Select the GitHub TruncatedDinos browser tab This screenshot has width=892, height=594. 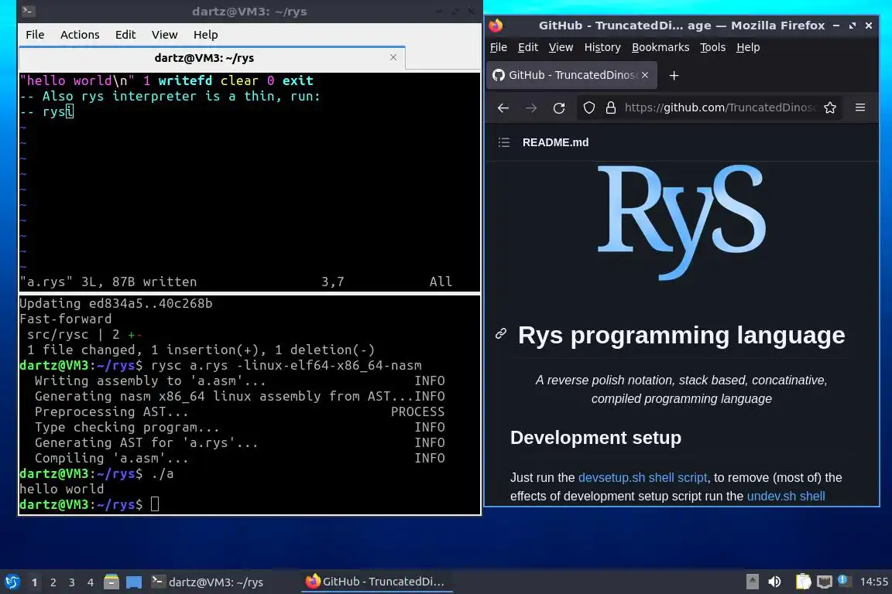(571, 75)
